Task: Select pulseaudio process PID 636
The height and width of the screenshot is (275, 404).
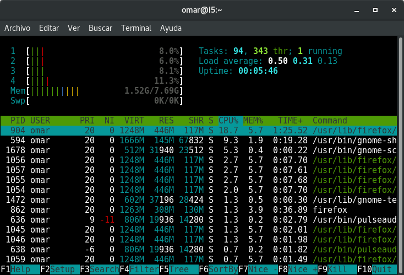Action: coord(199,219)
